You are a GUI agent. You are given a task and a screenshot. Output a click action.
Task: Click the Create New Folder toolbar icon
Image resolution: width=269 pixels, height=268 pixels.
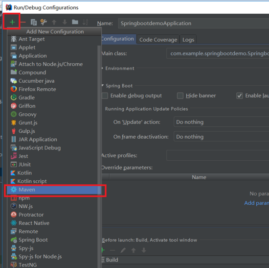pos(75,22)
